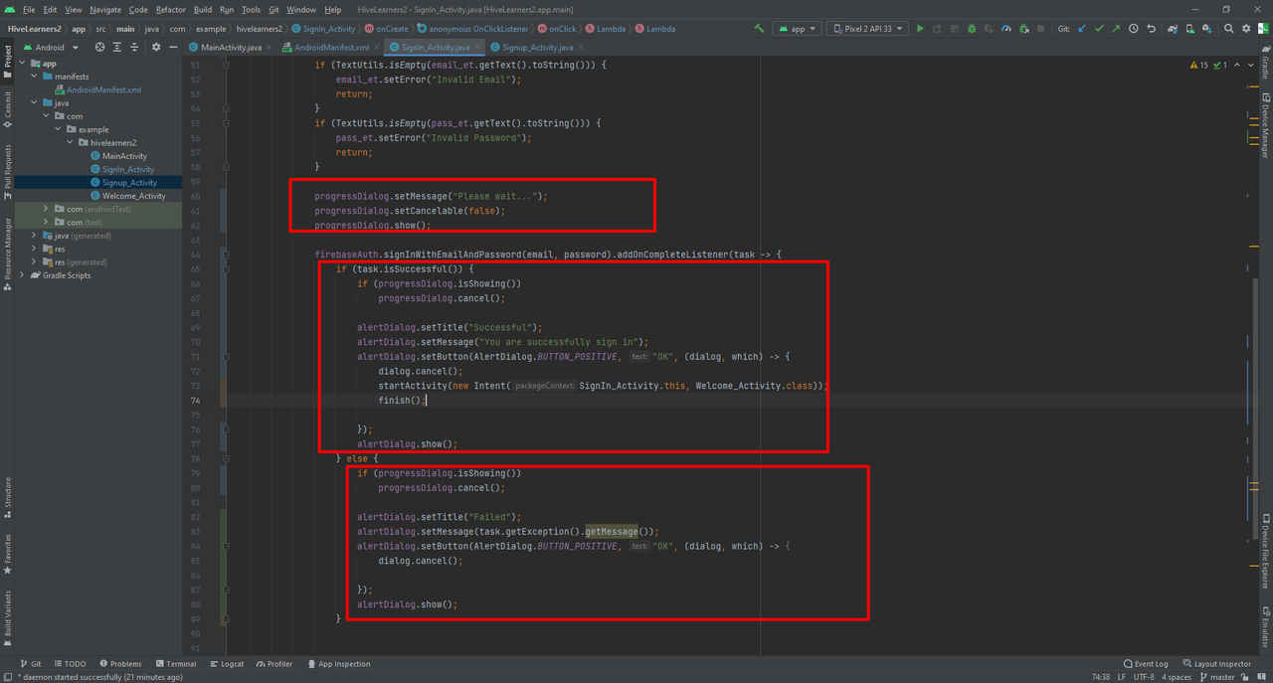Screen dimensions: 1273x683
Task: Open the Gradle side panel tab
Action: pyautogui.click(x=1266, y=62)
